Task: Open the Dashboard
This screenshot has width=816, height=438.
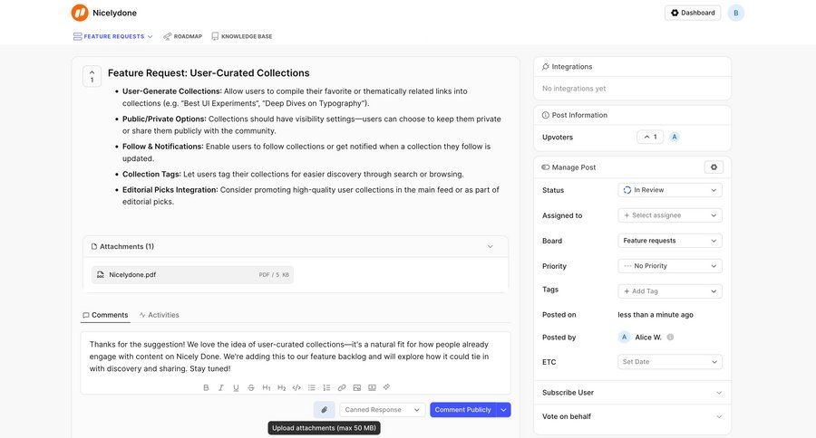Action: point(693,13)
